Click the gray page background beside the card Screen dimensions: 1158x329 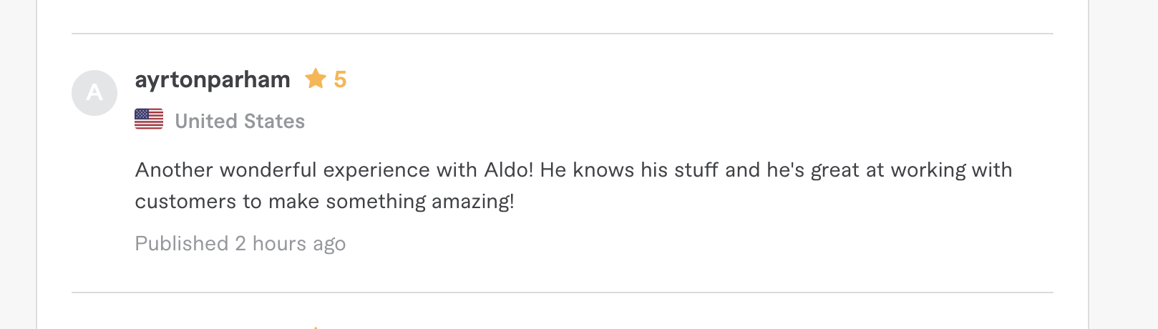coord(1124,164)
